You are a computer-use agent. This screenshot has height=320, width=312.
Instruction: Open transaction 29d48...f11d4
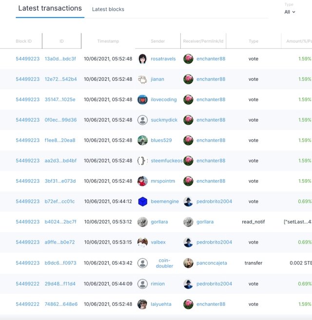tap(60, 284)
